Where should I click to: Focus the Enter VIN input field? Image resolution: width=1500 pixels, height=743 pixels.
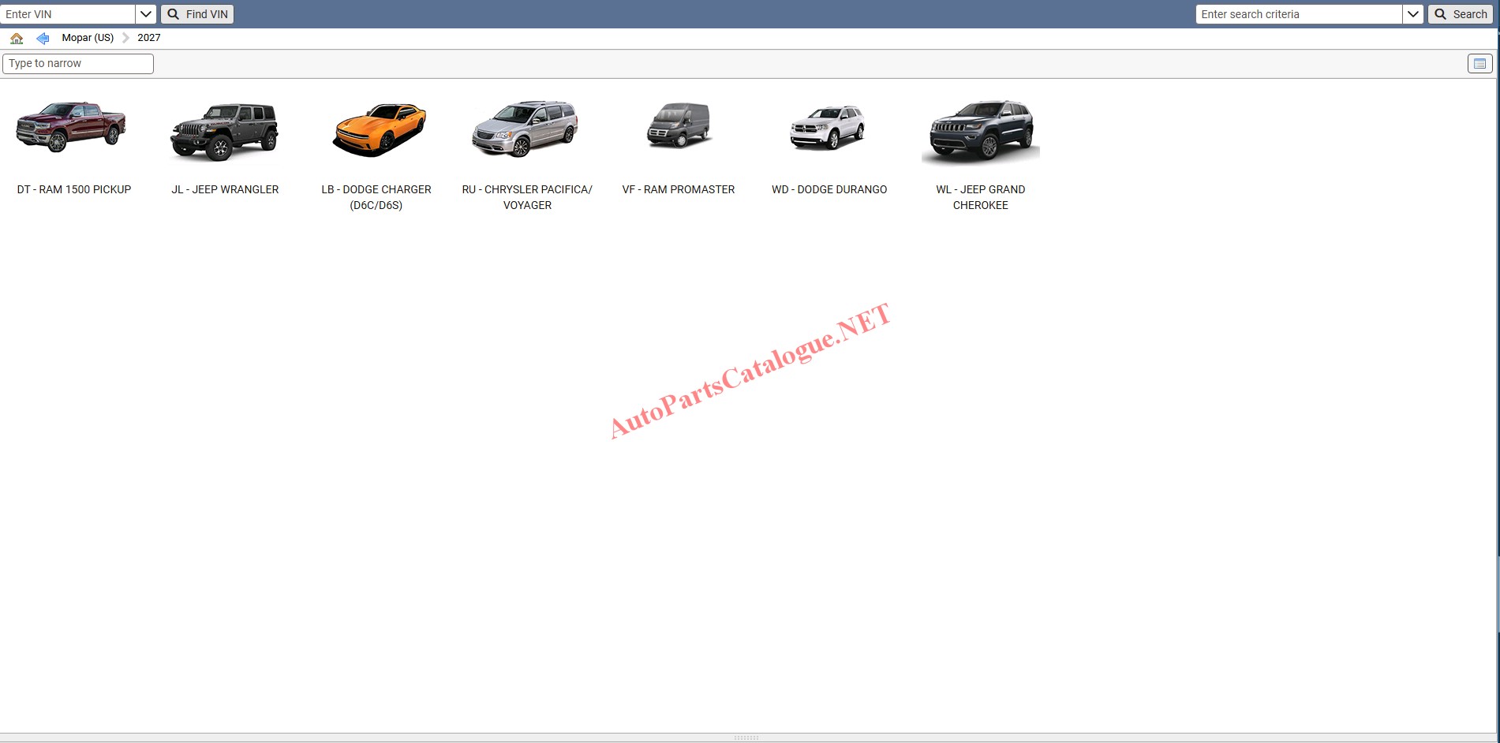69,14
